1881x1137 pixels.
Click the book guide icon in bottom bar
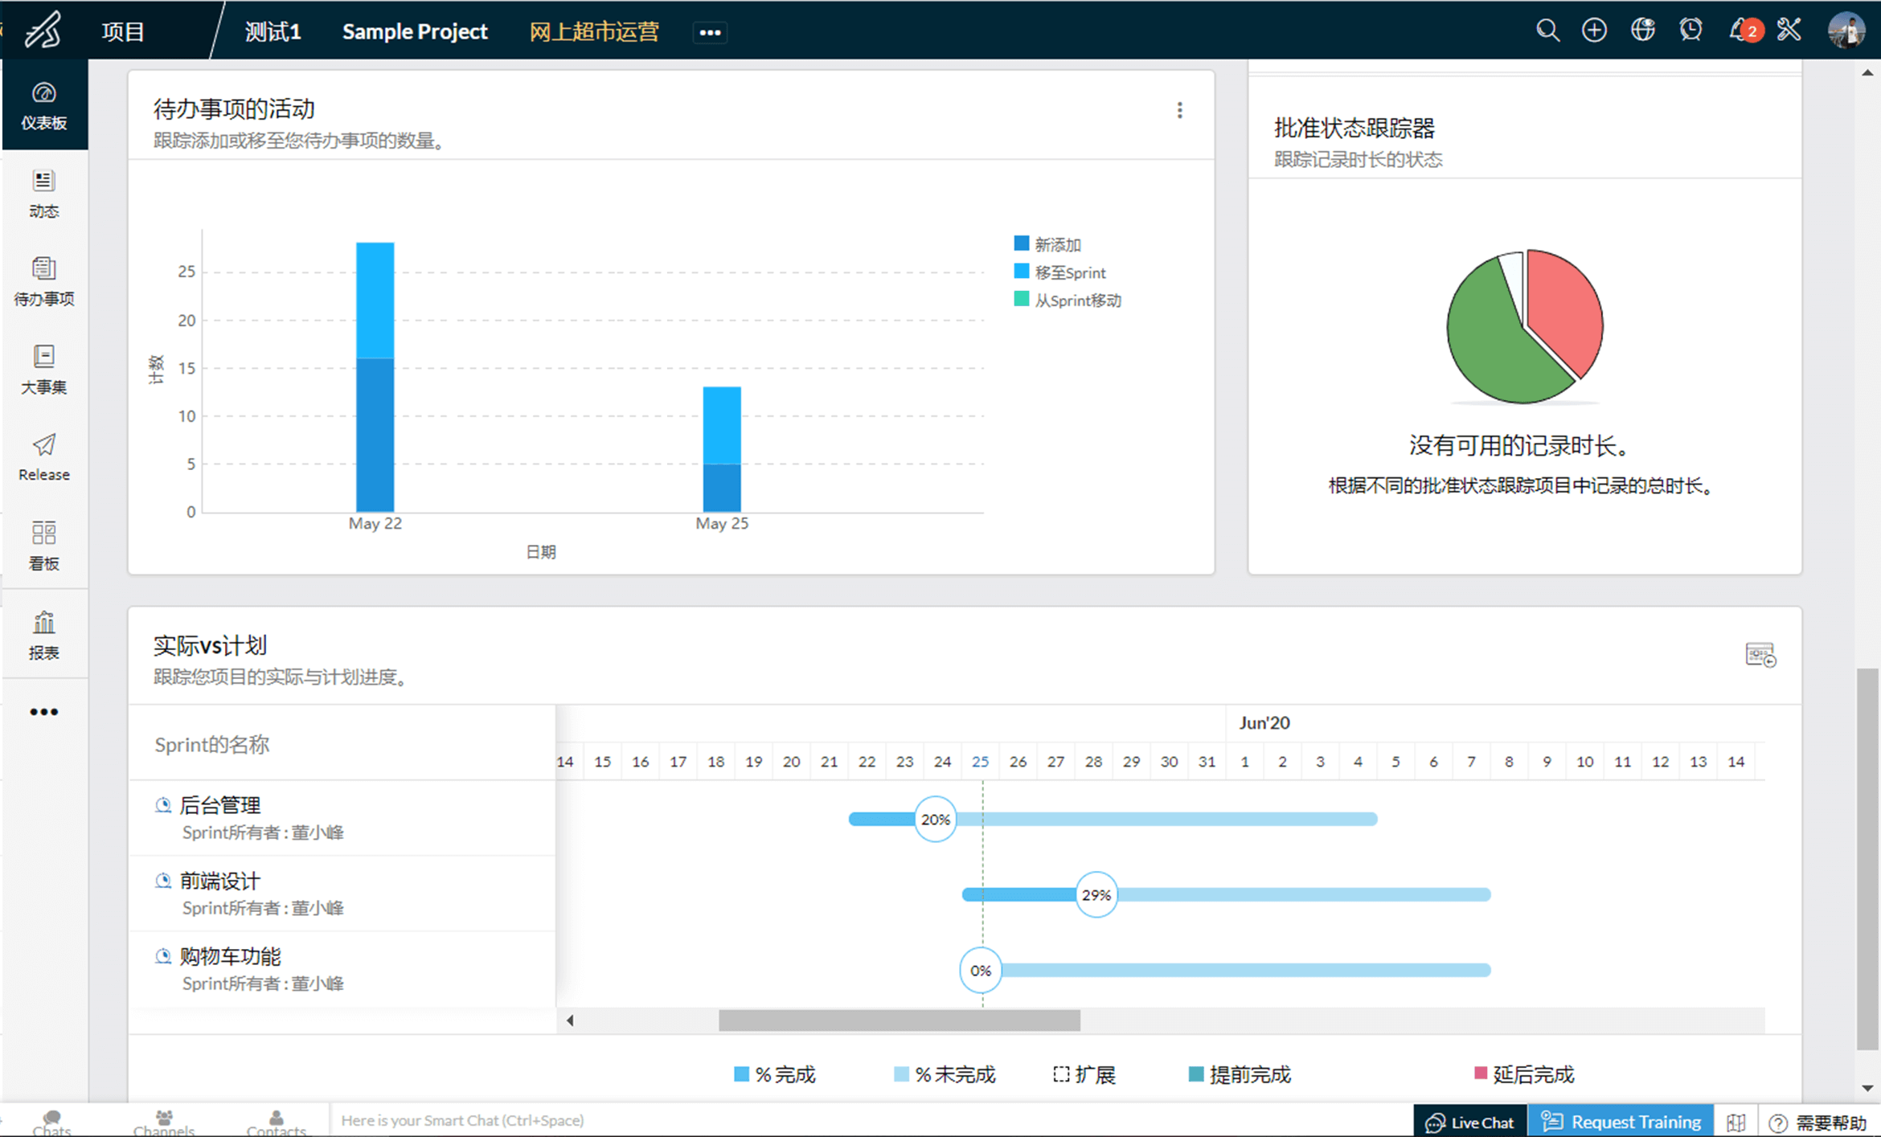(x=1736, y=1123)
